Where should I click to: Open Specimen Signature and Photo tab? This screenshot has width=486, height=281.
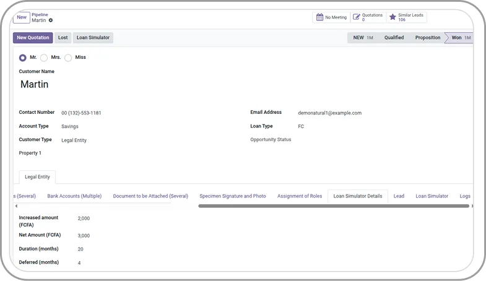tap(232, 196)
